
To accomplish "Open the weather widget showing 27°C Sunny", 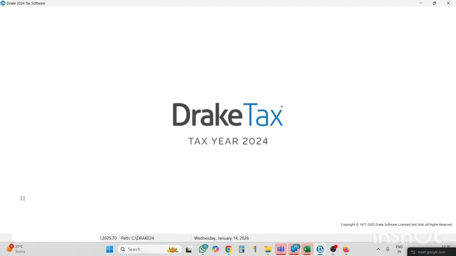I will pos(17,249).
